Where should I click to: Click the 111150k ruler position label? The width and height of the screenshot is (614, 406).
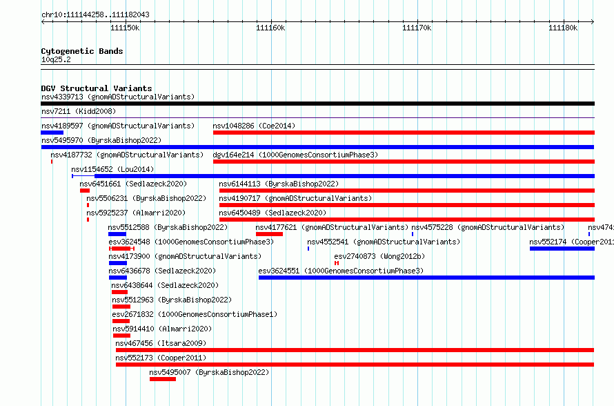click(125, 28)
